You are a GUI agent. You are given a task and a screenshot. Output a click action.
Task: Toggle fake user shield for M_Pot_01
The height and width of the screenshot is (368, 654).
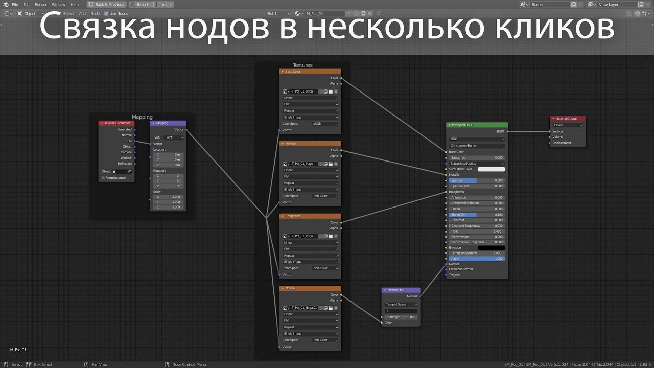(356, 13)
